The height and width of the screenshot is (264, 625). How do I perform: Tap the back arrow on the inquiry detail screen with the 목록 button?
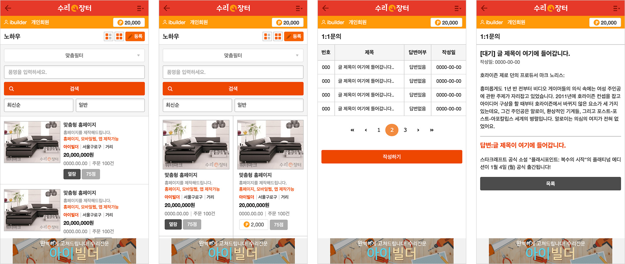coord(484,8)
